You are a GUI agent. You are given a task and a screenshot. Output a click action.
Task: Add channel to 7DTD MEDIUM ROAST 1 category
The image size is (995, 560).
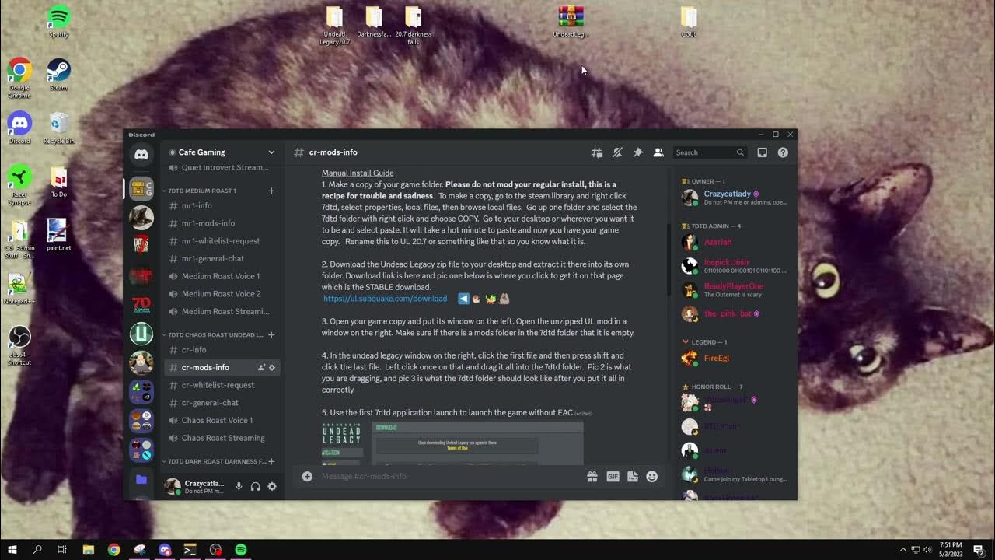[271, 191]
